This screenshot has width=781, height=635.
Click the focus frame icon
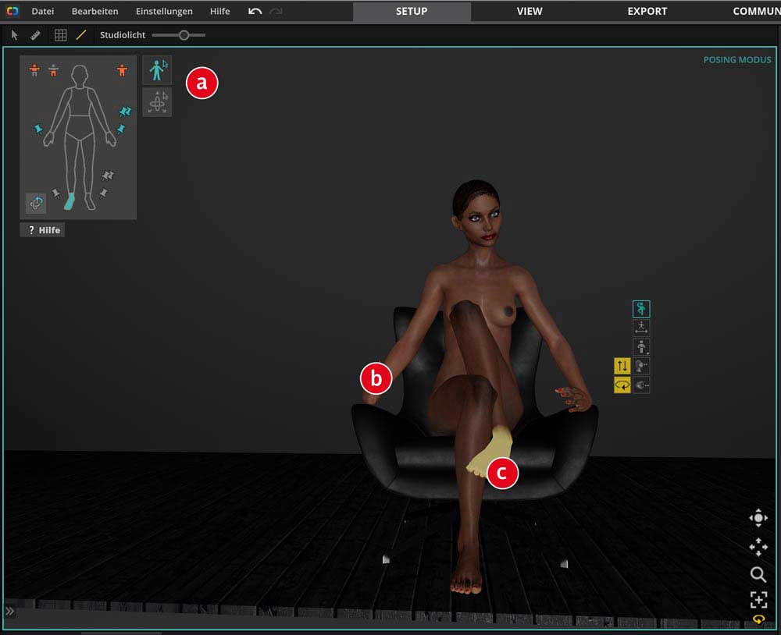tap(758, 600)
